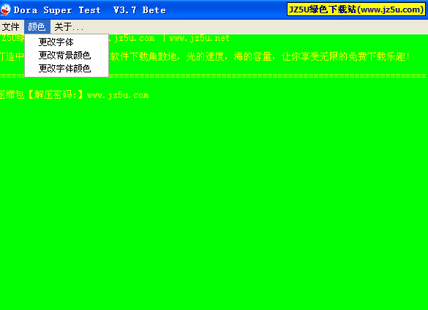
Task: Click the 让你享受无限的免费下载乐趣 text
Action: (343, 57)
